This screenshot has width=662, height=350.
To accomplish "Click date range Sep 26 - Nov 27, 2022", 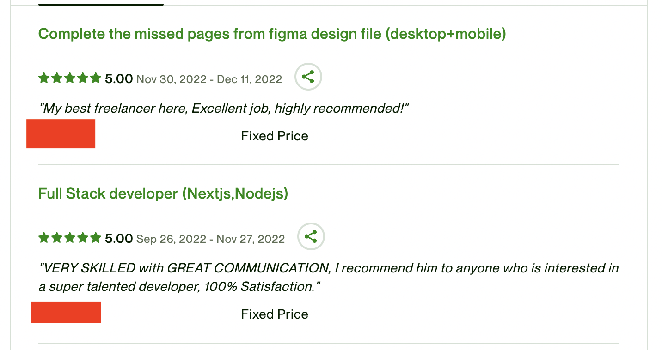I will pyautogui.click(x=210, y=239).
